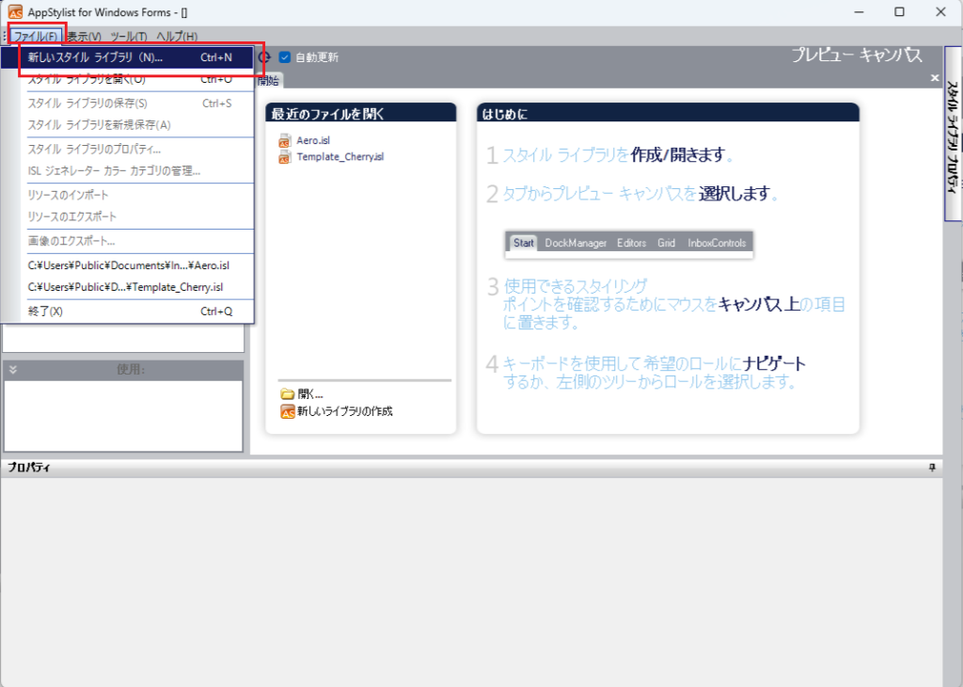The width and height of the screenshot is (963, 687).
Task: Select 終了(X) from the File menu
Action: click(x=45, y=312)
